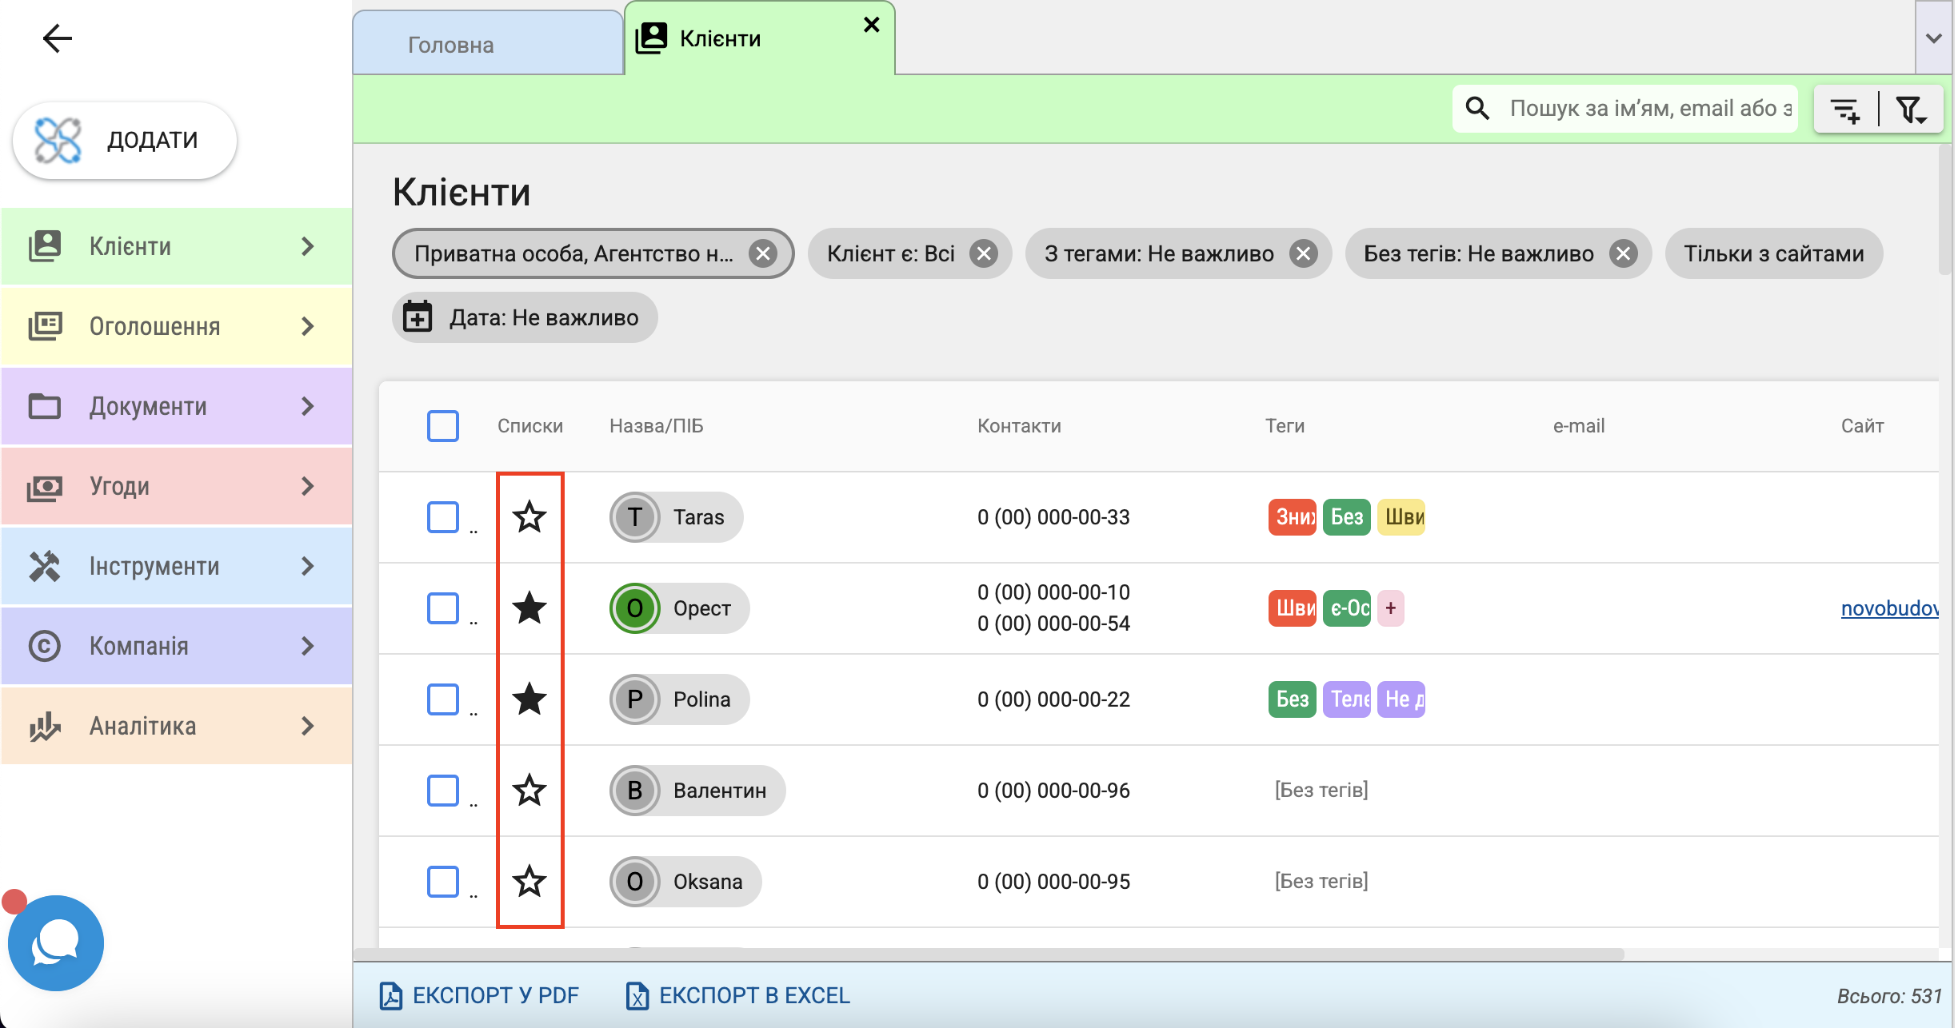
Task: Check the Валентин row checkbox
Action: (443, 791)
